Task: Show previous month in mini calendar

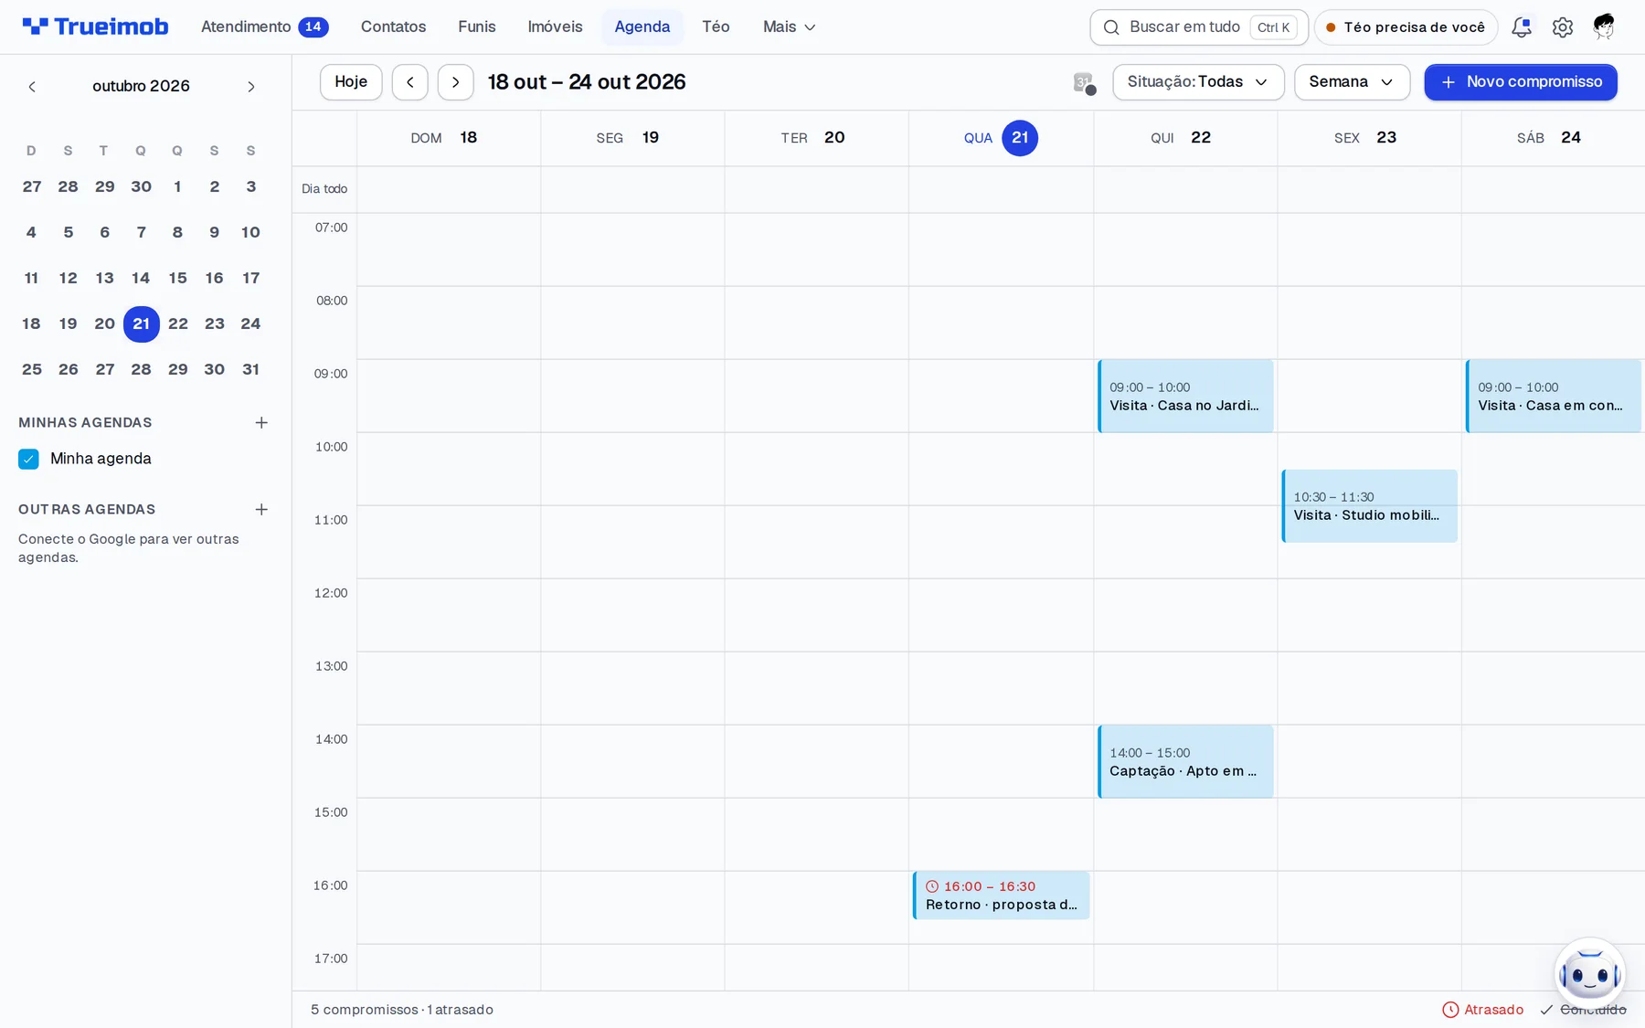Action: 32,87
